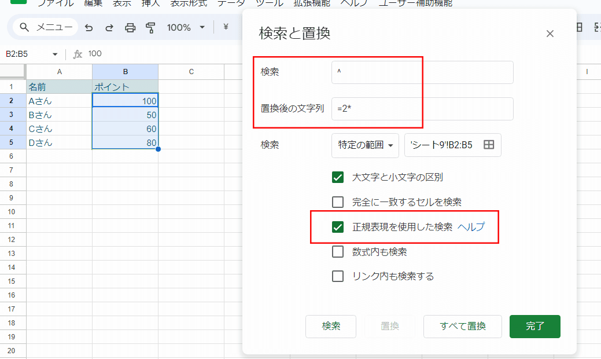Click the paint format icon
Viewport: 601px width, 359px height.
point(150,28)
